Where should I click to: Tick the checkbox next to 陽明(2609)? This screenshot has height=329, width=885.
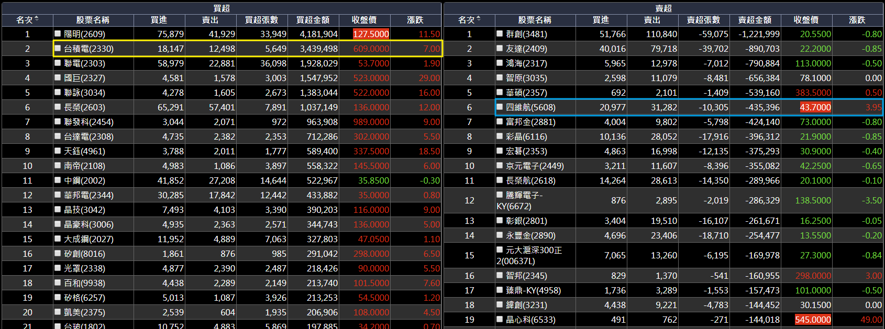(x=58, y=33)
